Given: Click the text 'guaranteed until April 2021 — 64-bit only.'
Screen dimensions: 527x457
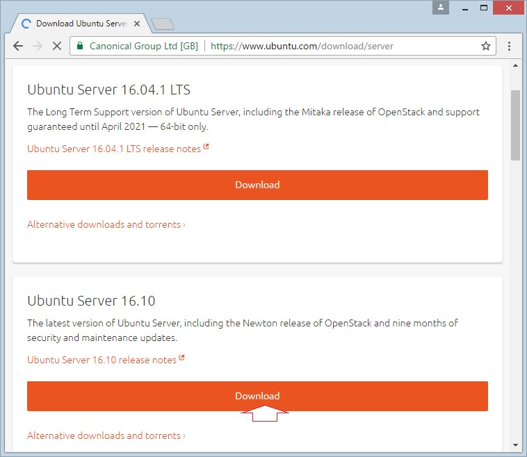Looking at the screenshot, I should (117, 126).
